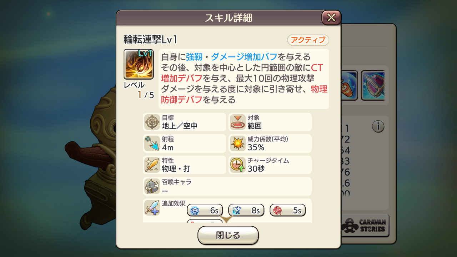
Task: Click the 射程 range arrow icon
Action: pyautogui.click(x=152, y=143)
